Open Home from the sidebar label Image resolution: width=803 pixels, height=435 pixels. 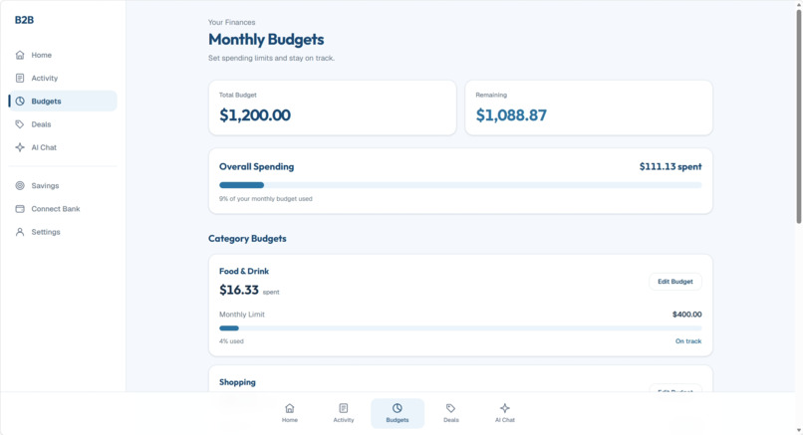[x=42, y=55]
